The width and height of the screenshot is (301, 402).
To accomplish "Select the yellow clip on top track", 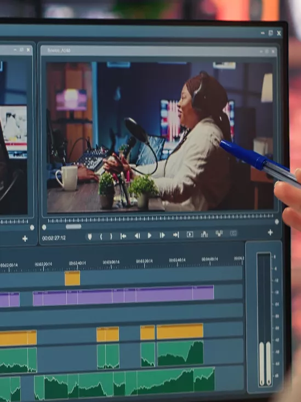I will point(72,278).
